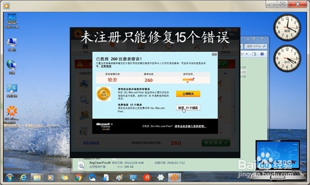Launch Google Chrome from the taskbar

point(78,178)
